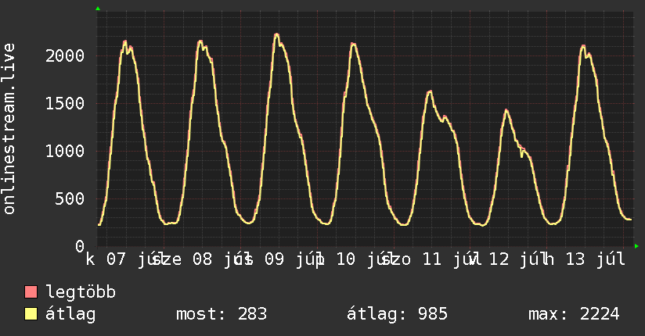This screenshot has width=645, height=336.
Task: Click the átlag legend label next to yellow swatch
Action: (70, 314)
